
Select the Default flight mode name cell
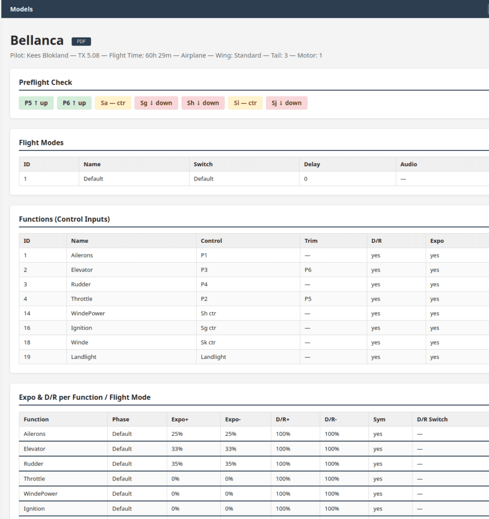point(93,179)
